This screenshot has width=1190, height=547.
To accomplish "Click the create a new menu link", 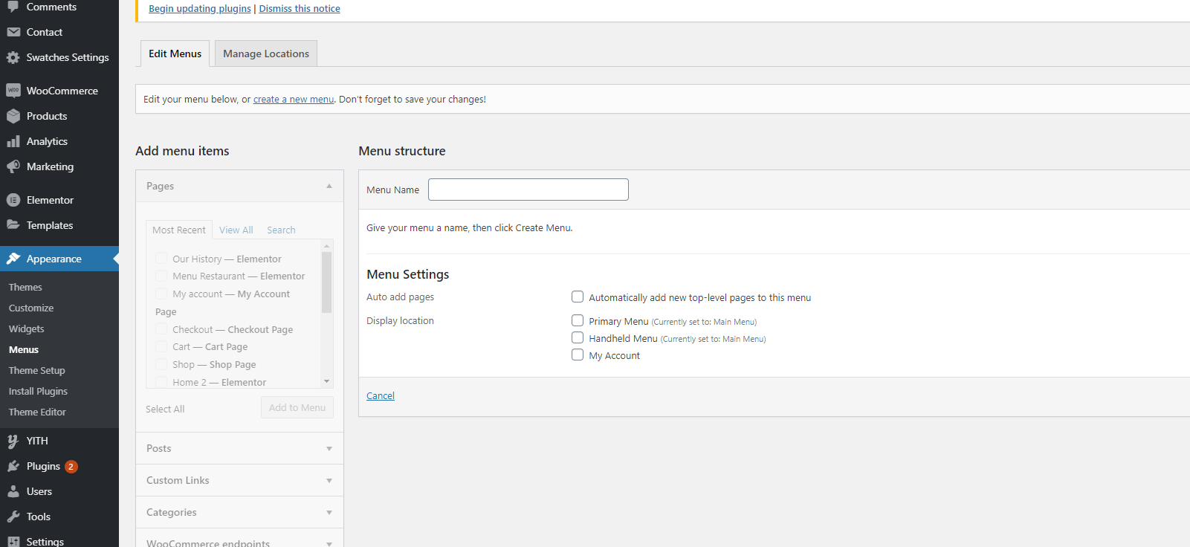I will click(294, 100).
